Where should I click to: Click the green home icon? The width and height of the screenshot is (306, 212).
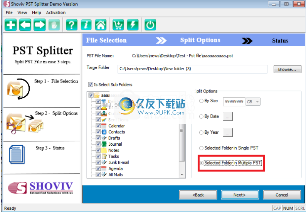pos(101,25)
